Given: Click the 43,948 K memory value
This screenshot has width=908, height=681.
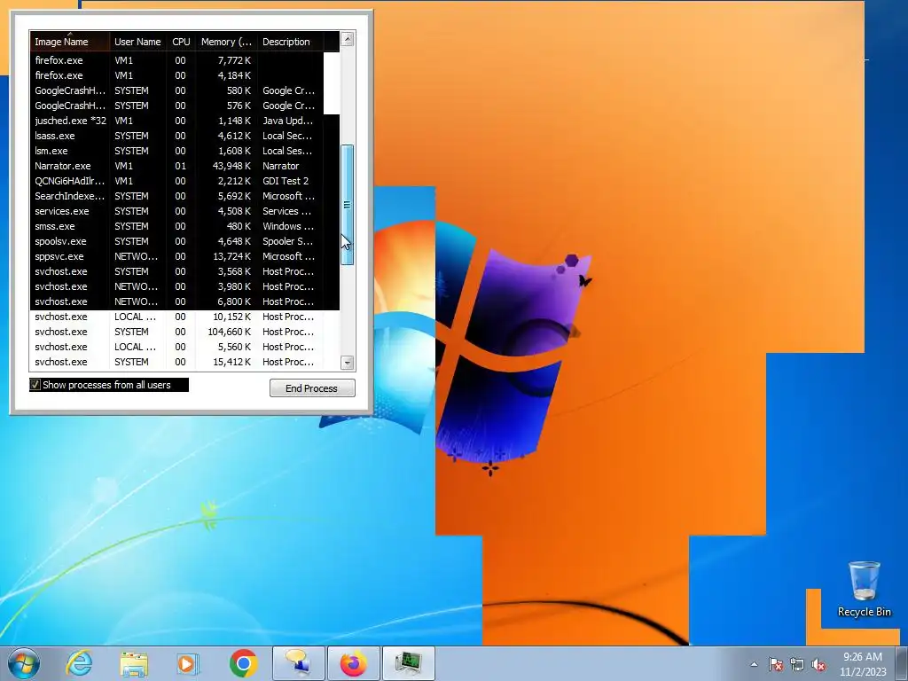Looking at the screenshot, I should pos(231,166).
